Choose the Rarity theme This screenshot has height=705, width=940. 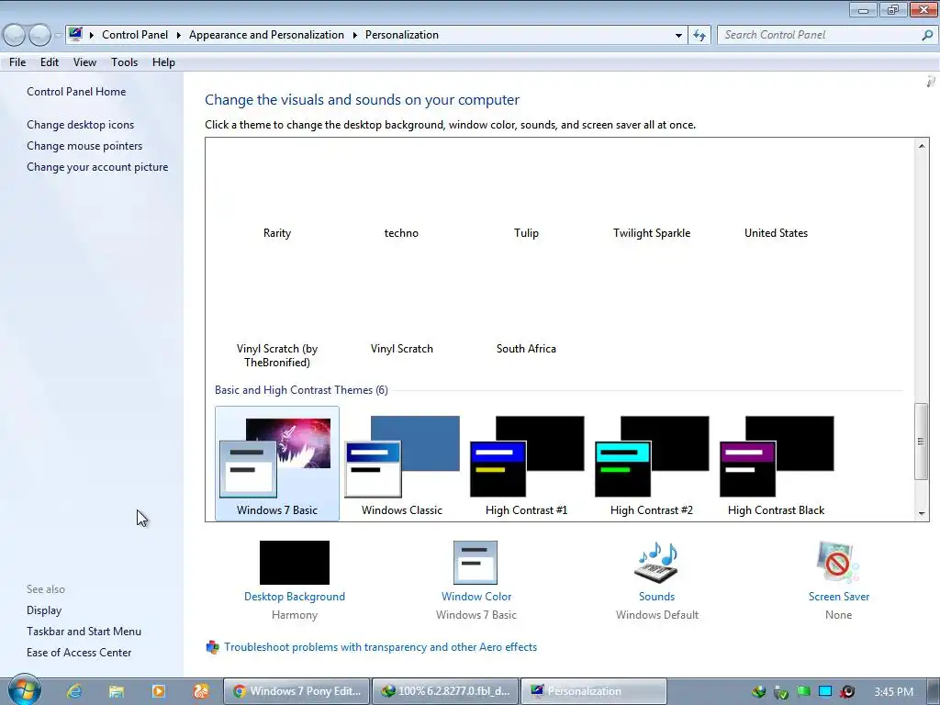(x=277, y=233)
